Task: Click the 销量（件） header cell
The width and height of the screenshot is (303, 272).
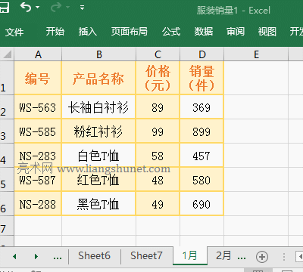Action: [x=201, y=78]
